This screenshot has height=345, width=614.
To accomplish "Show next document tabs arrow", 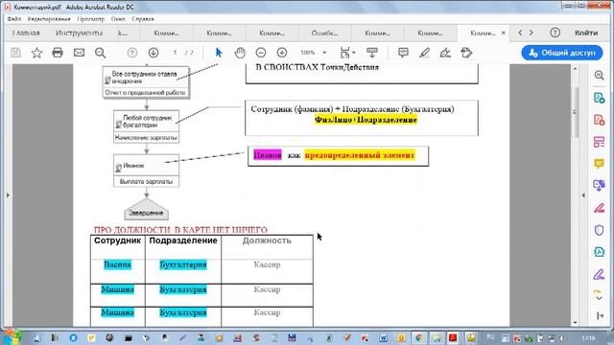I will 531,33.
